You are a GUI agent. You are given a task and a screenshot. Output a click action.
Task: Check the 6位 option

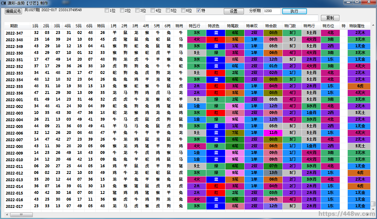(x=183, y=10)
